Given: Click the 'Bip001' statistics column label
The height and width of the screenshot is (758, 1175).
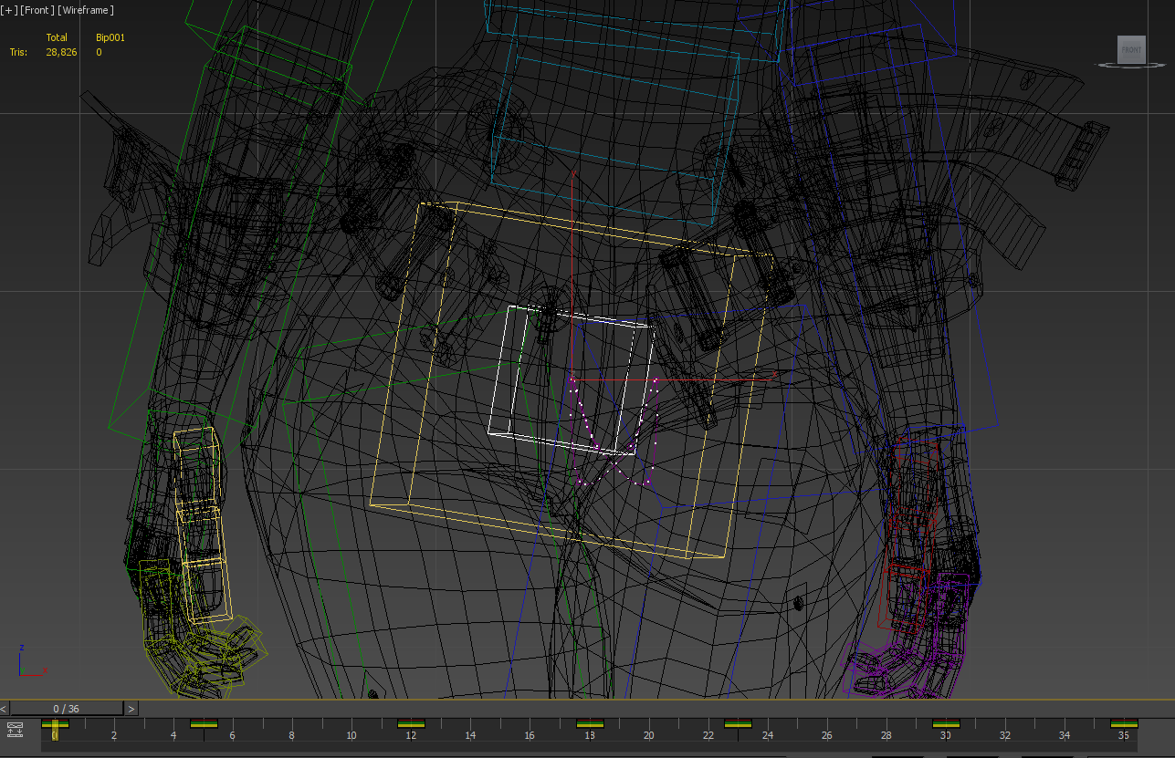Looking at the screenshot, I should (110, 37).
